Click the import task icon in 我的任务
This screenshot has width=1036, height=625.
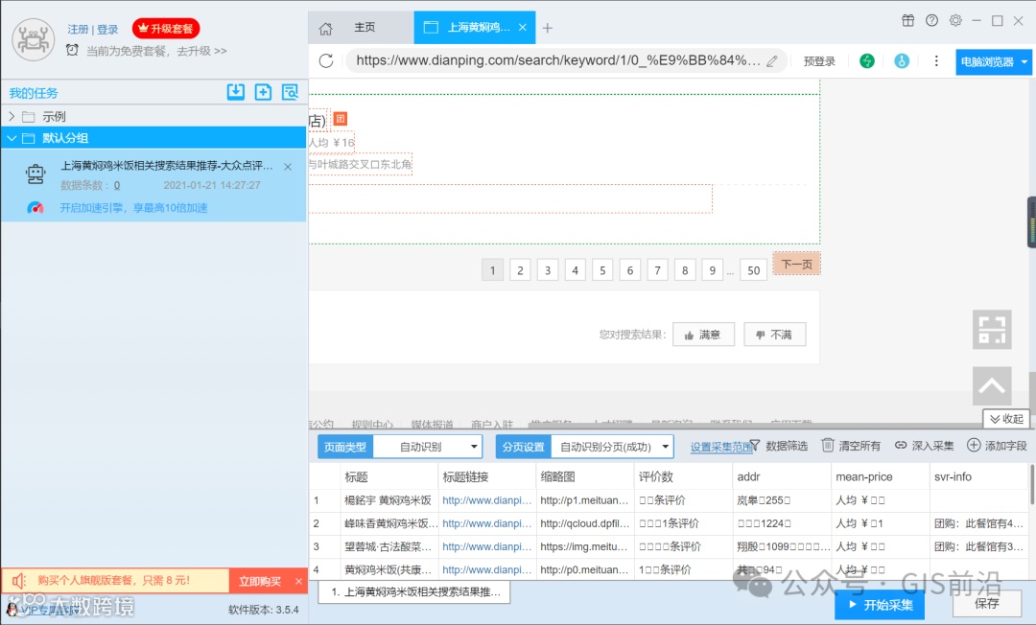coord(236,92)
